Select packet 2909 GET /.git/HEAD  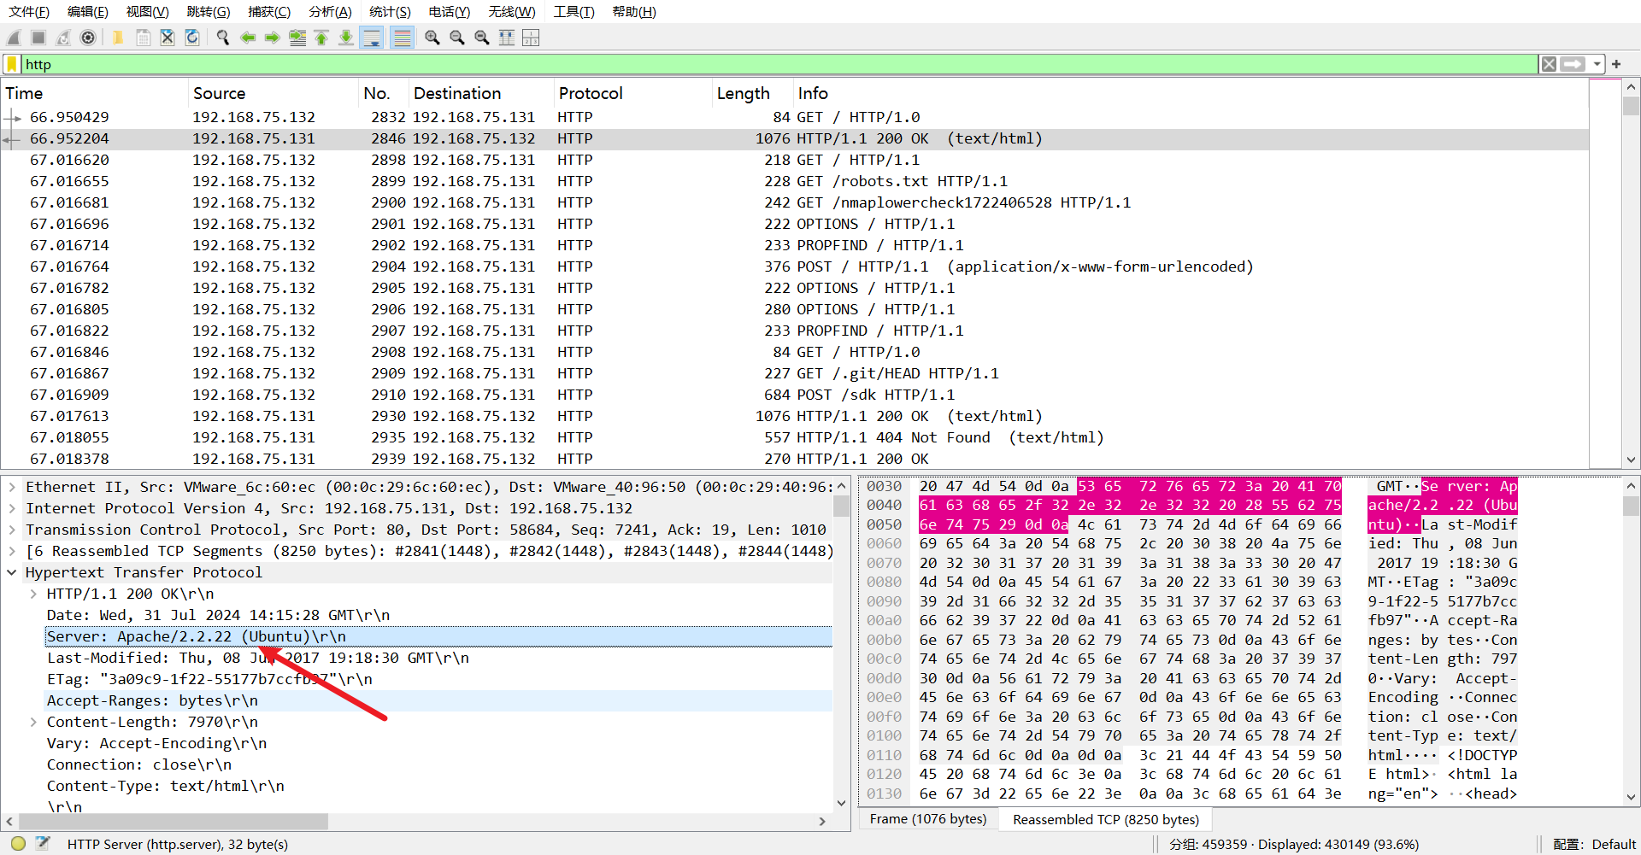[795, 373]
